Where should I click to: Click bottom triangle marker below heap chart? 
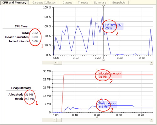(97, 117)
